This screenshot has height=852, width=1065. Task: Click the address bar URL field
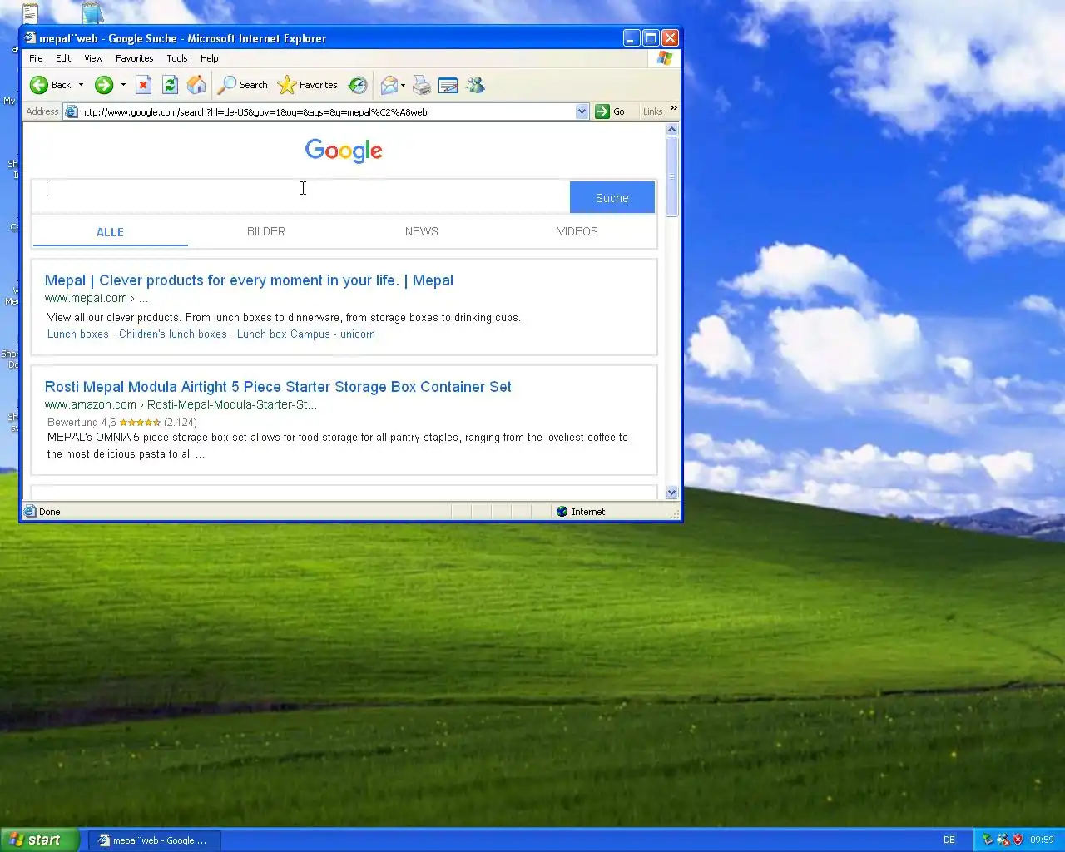pyautogui.click(x=326, y=111)
